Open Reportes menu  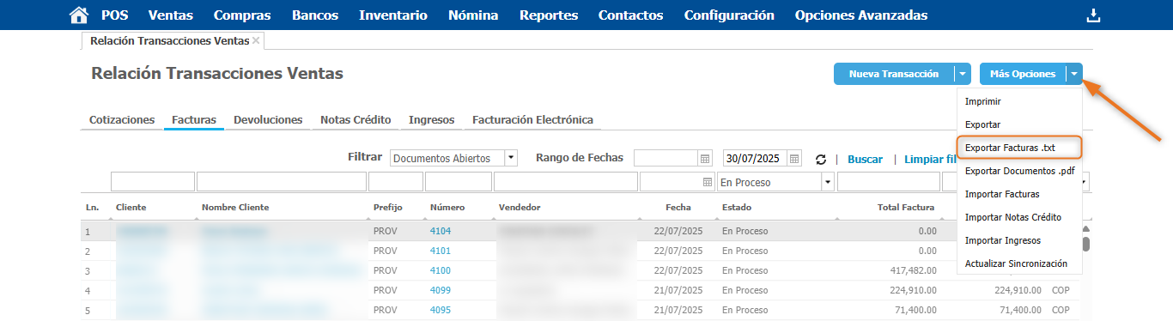tap(549, 15)
